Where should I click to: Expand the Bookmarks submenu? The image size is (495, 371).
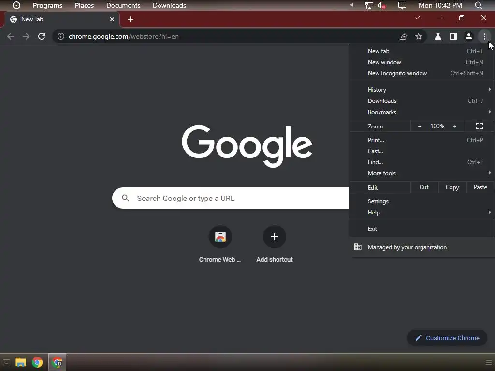click(422, 112)
